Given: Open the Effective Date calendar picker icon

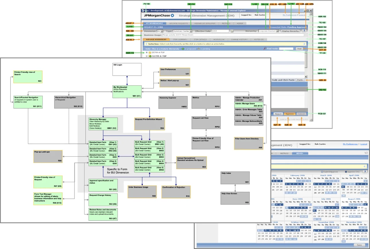Looking at the screenshot, I should 233,31.
